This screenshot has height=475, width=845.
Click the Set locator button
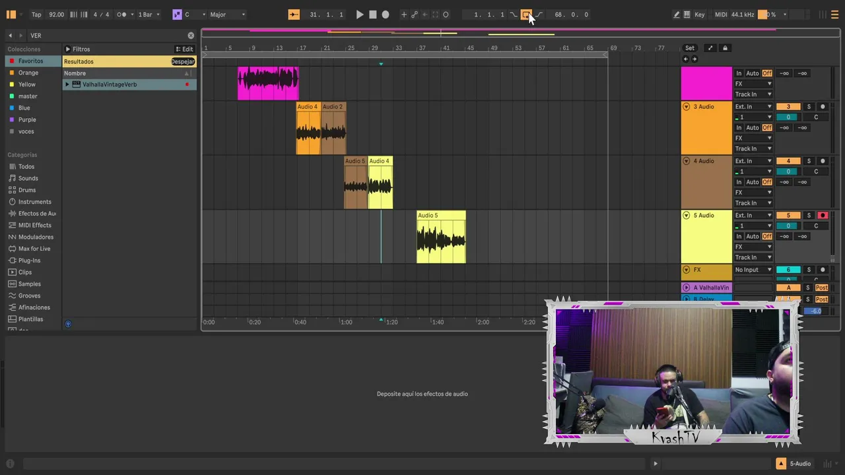[x=689, y=48]
